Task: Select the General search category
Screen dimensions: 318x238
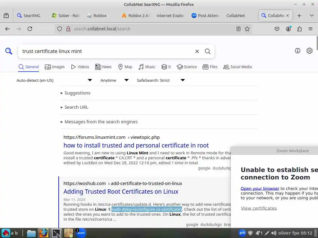Action: (x=29, y=67)
